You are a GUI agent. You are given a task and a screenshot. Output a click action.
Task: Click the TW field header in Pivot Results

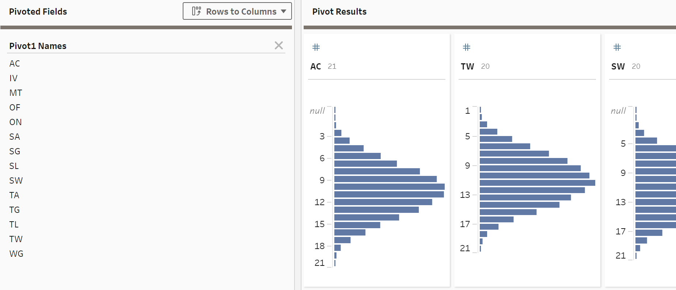467,67
